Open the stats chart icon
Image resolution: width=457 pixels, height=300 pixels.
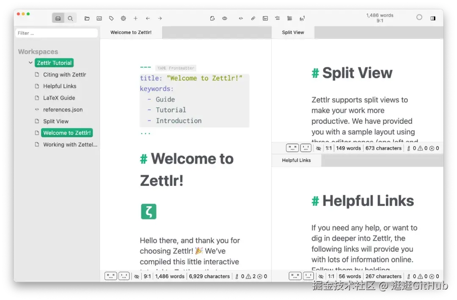coord(99,18)
